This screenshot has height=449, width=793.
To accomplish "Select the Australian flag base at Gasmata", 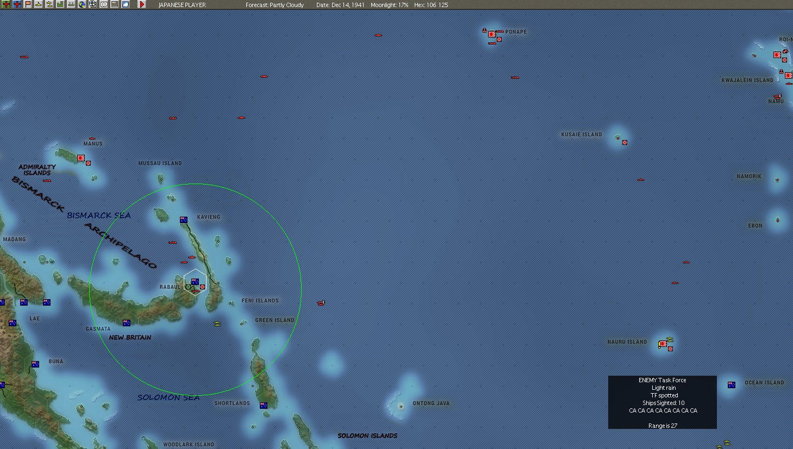I will 127,322.
